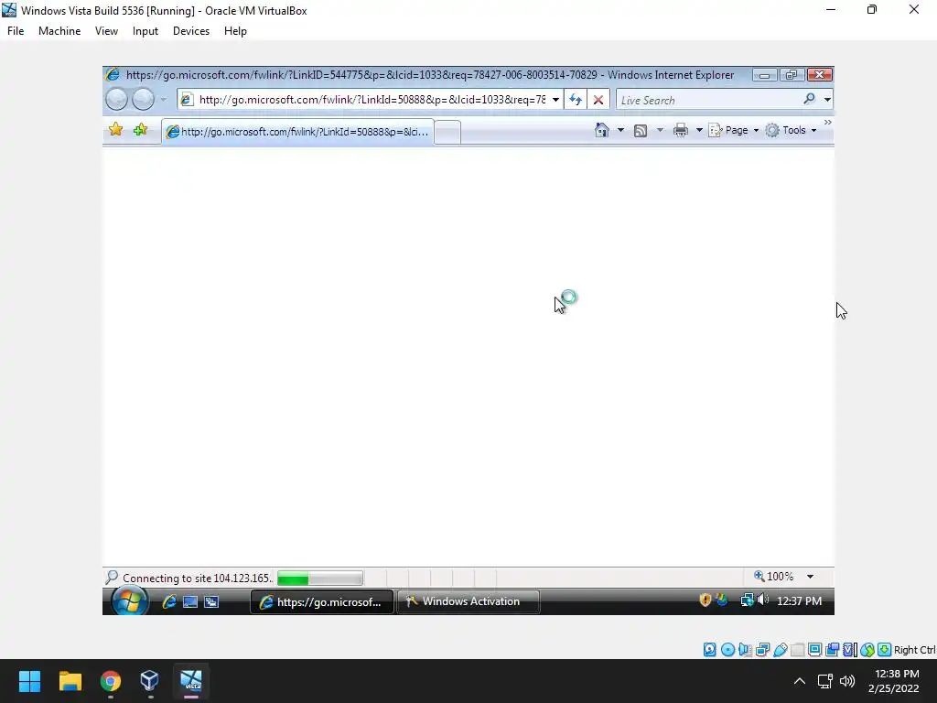Click VirtualBox audio indicator icon
The width and height of the screenshot is (937, 703).
745,650
